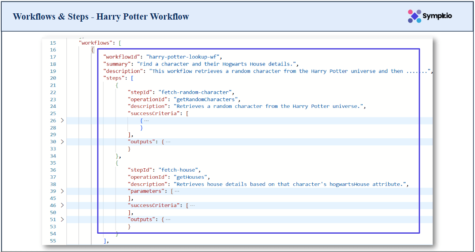Click line number 36 in the gutter
This screenshot has width=475, height=252.
click(53, 170)
